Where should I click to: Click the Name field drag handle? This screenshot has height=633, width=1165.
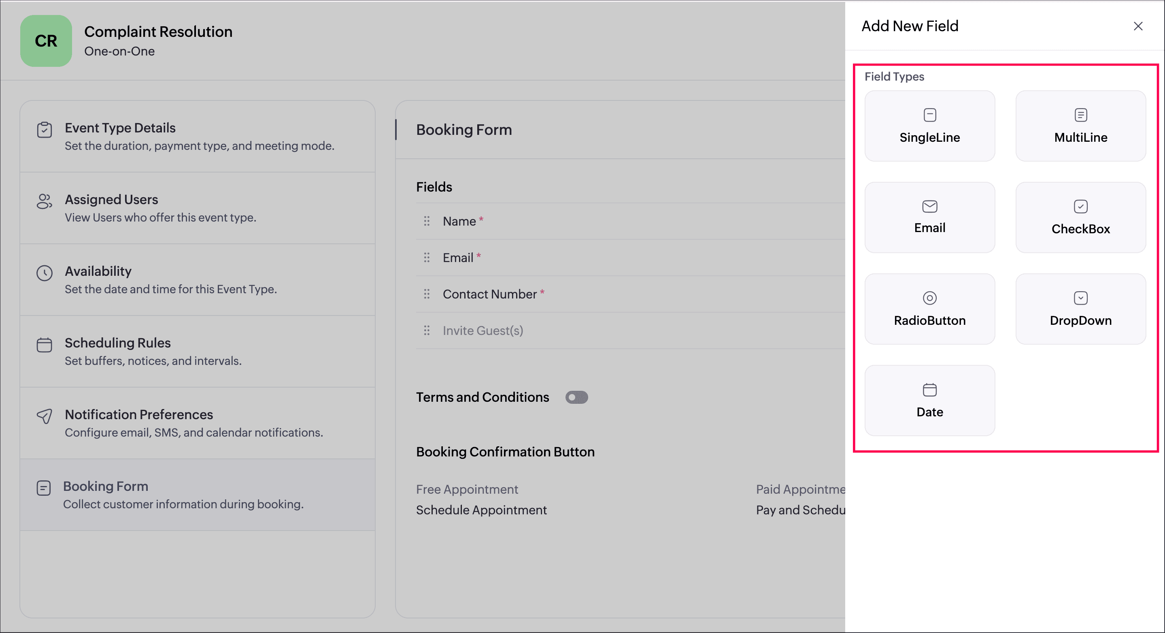click(427, 221)
